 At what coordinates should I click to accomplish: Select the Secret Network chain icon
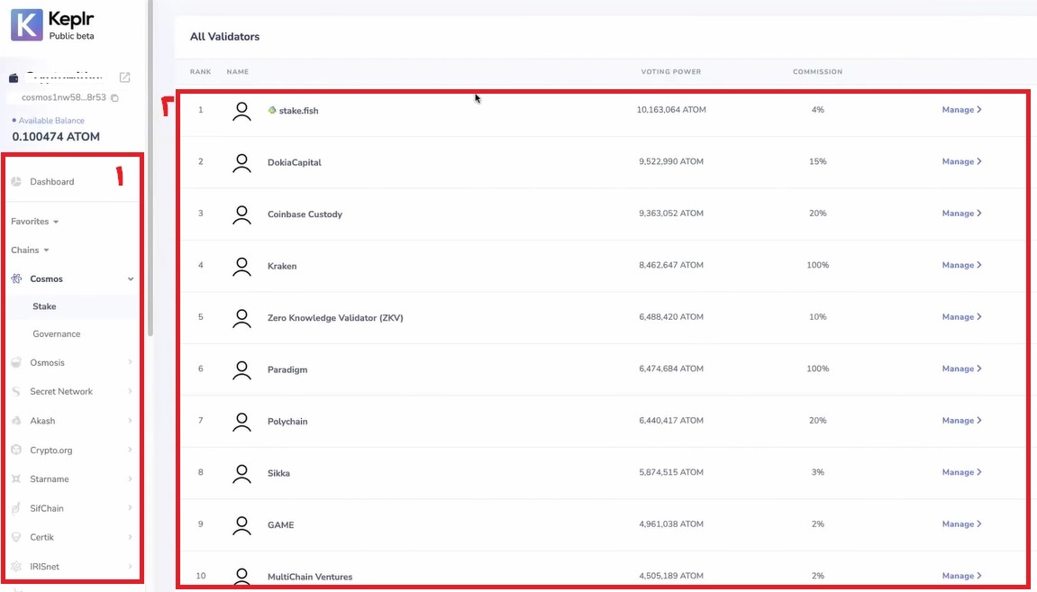16,392
